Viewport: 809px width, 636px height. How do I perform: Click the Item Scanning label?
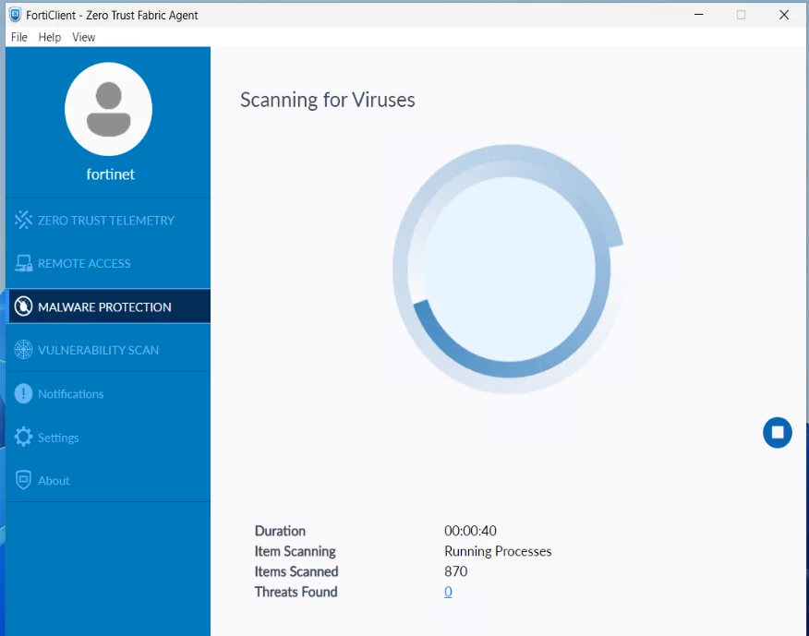pyautogui.click(x=296, y=551)
